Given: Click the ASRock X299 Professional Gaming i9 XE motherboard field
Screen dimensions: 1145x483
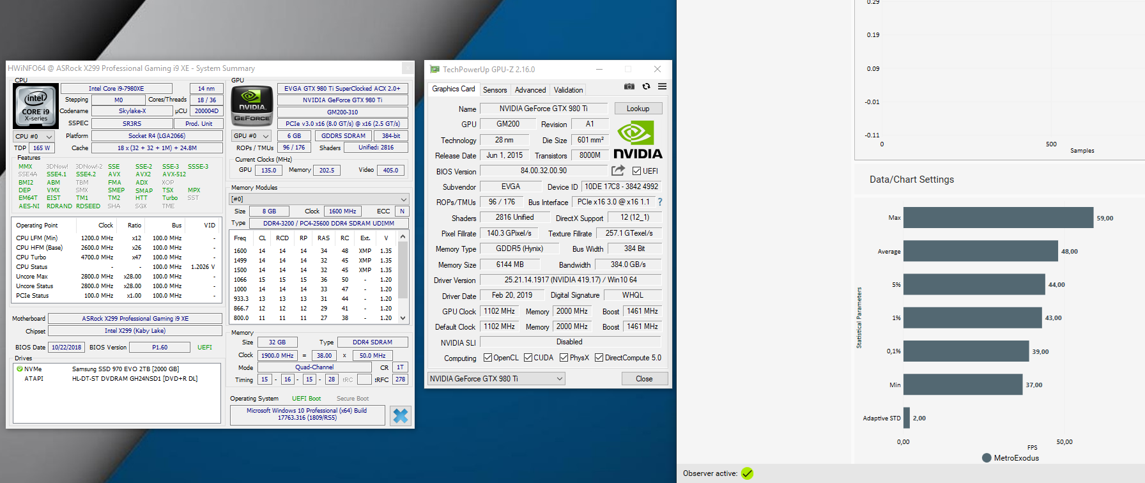Looking at the screenshot, I should (135, 319).
